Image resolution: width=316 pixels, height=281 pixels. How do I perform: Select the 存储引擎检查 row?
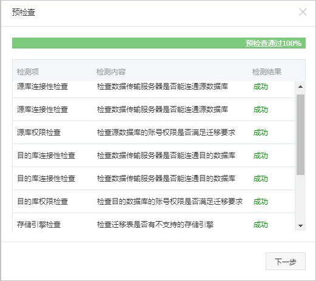[x=153, y=222]
